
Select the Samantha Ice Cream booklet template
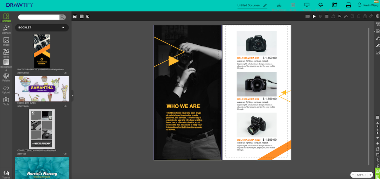(x=42, y=89)
